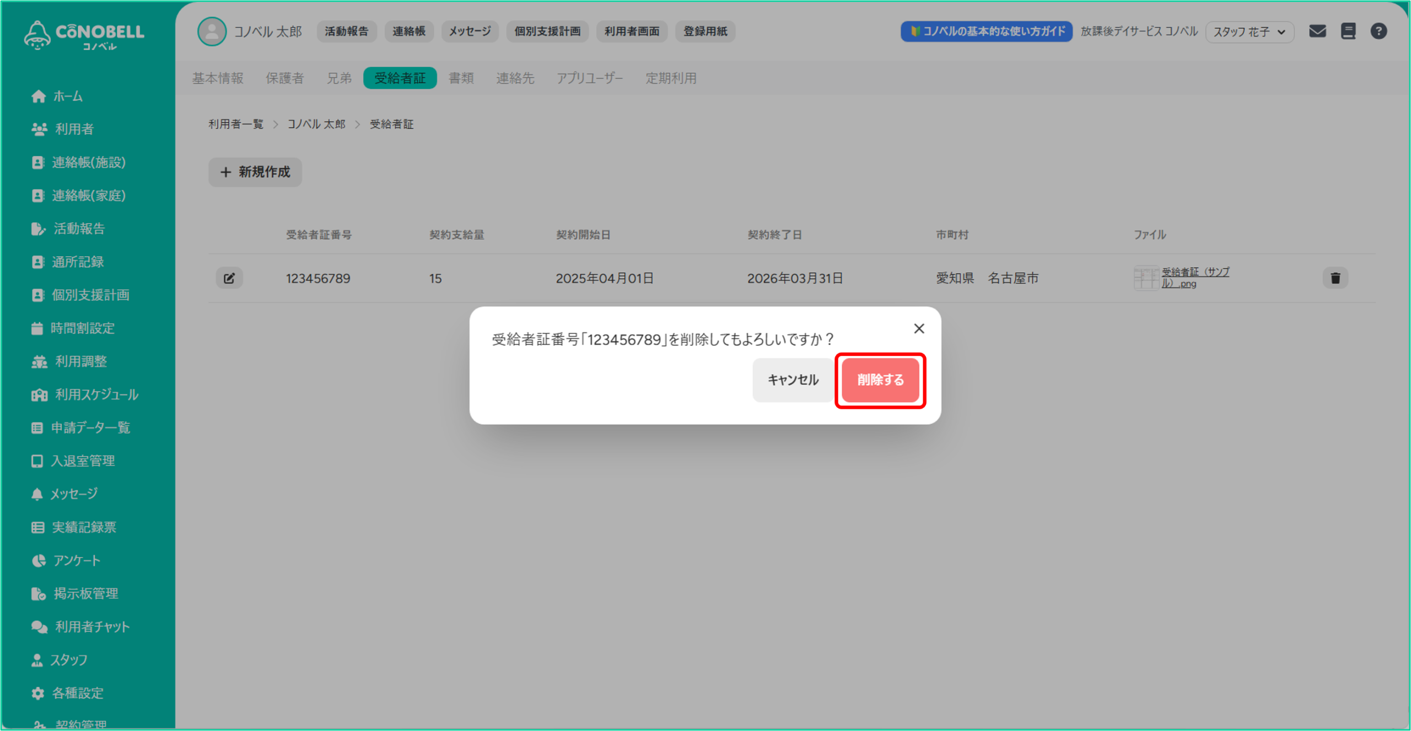
Task: Click the 受給者証 file thumbnail image
Action: 1146,278
